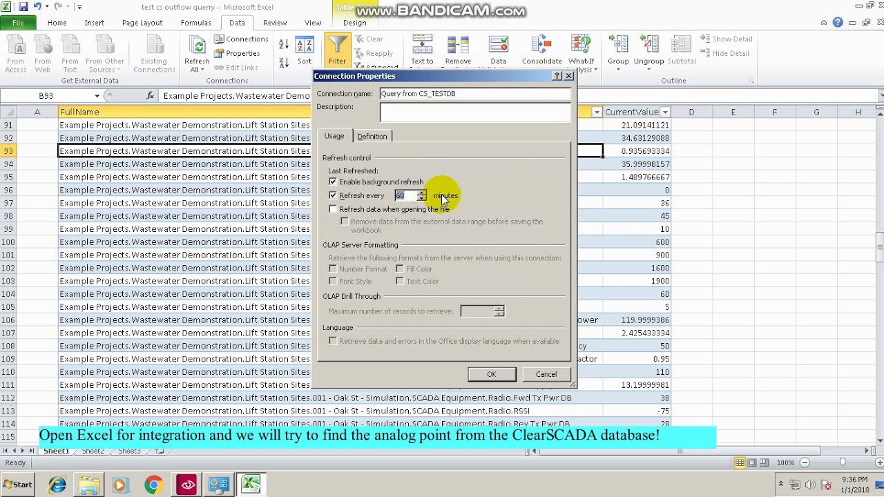This screenshot has height=497, width=884.
Task: Select the Sheet3 worksheet tab
Action: tap(129, 451)
